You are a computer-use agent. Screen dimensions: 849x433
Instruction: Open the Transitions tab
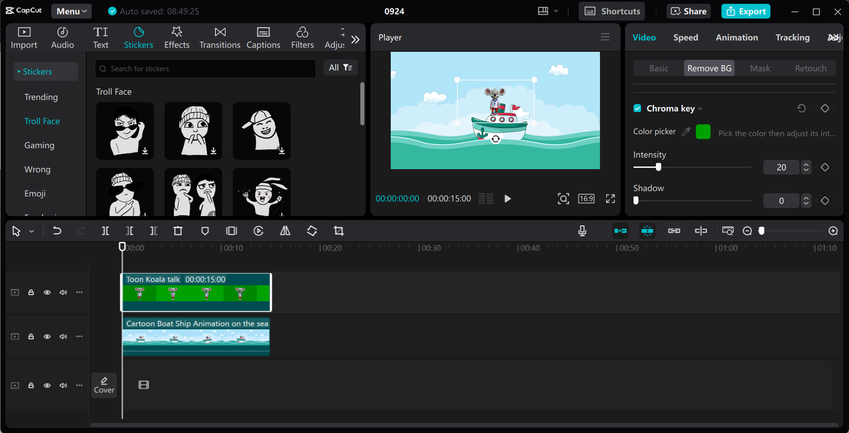point(220,38)
